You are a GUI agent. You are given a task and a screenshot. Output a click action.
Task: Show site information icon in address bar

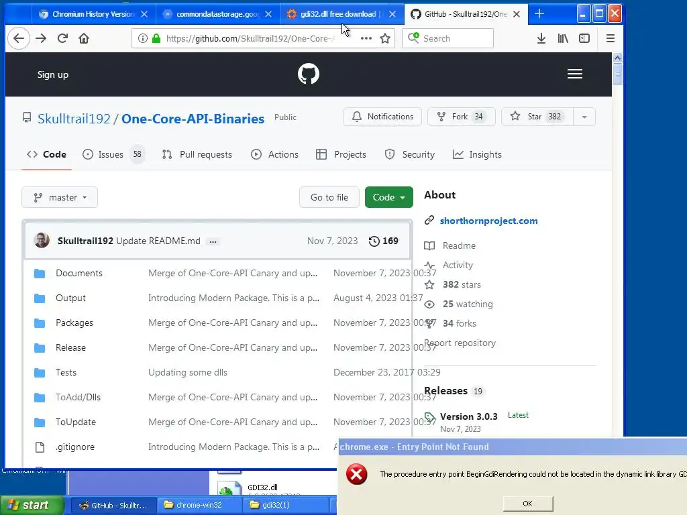143,38
